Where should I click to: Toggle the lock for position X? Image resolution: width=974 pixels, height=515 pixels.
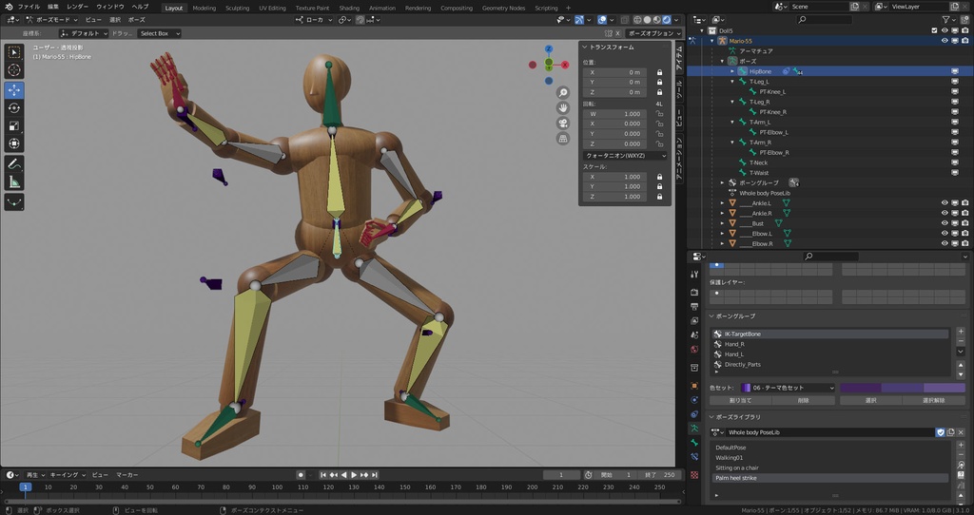pyautogui.click(x=659, y=72)
